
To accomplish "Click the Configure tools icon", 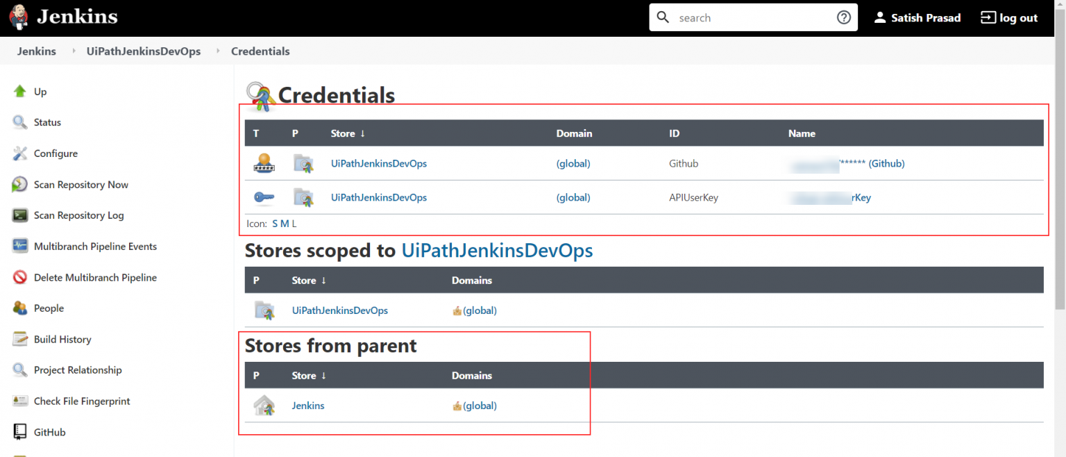I will click(20, 153).
